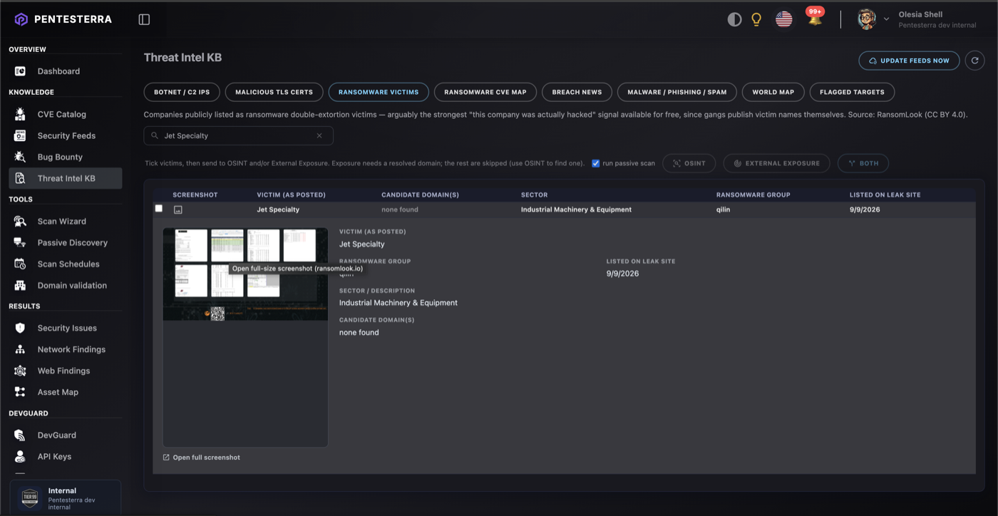
Task: Click the screenshot image icon in Jet Specialty row
Action: pos(178,210)
